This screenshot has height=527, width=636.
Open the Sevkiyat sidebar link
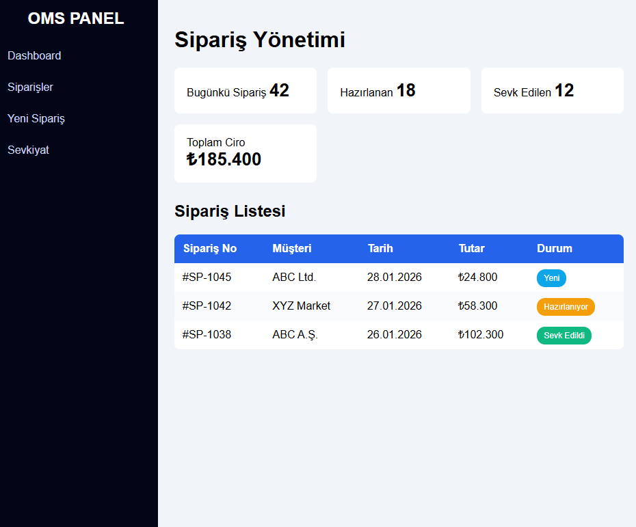pyautogui.click(x=28, y=150)
